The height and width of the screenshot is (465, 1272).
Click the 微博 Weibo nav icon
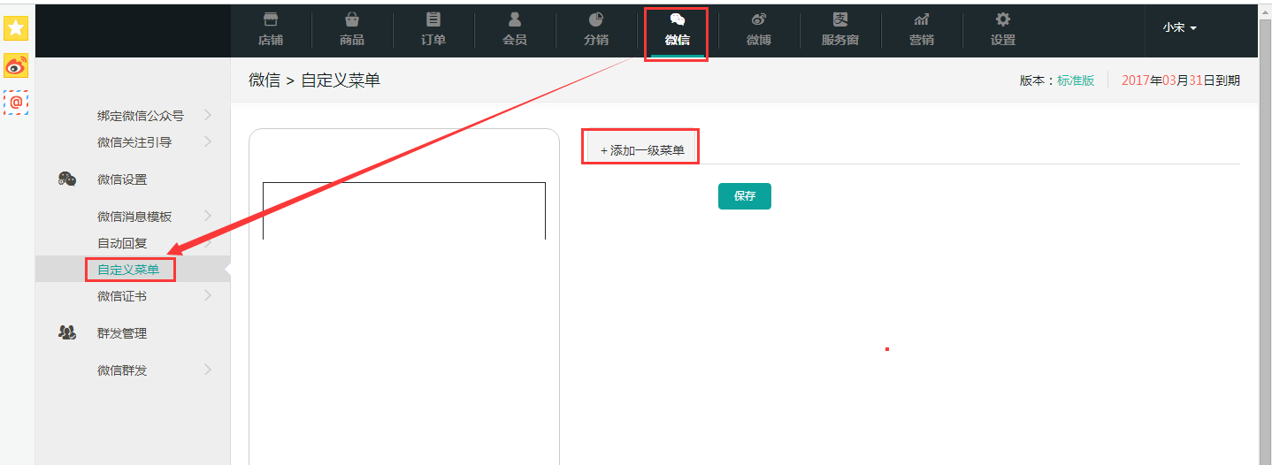tap(759, 20)
